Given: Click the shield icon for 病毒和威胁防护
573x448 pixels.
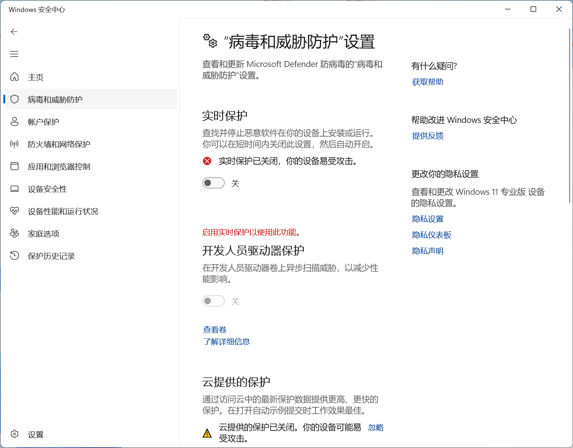Looking at the screenshot, I should pos(15,99).
